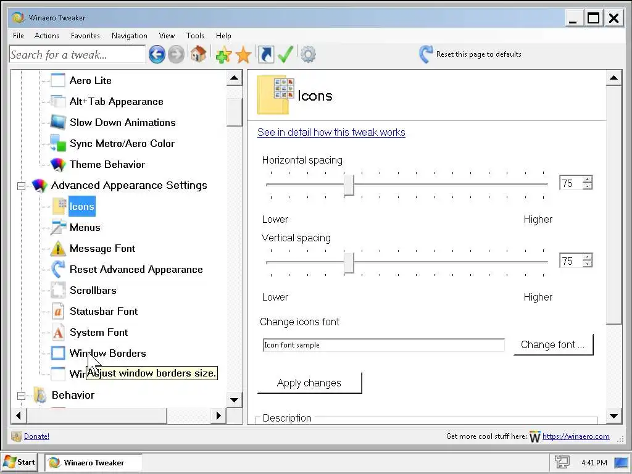The width and height of the screenshot is (632, 474).
Task: Increase vertical spacing with up spinner
Action: pyautogui.click(x=588, y=257)
